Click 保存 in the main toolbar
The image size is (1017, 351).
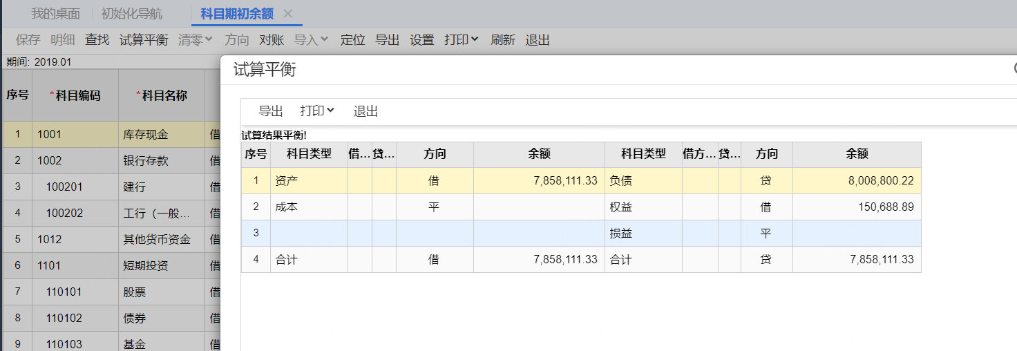pyautogui.click(x=28, y=40)
